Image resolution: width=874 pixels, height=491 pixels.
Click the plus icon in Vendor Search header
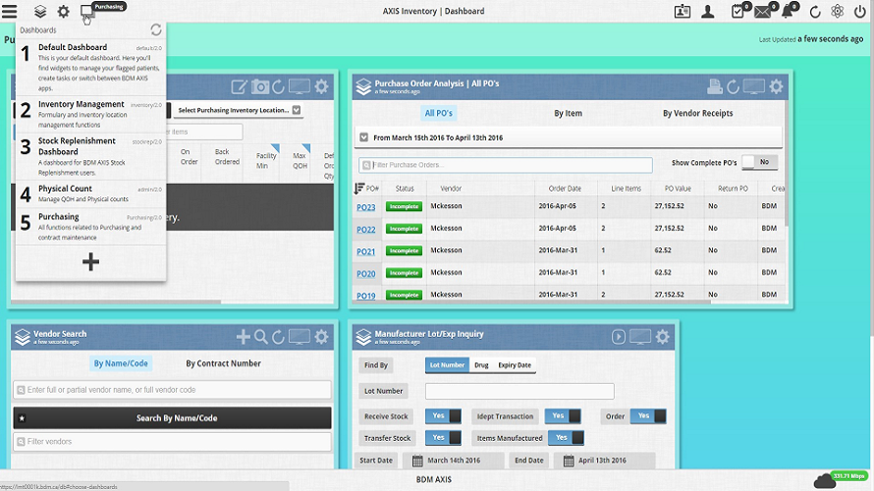point(243,337)
